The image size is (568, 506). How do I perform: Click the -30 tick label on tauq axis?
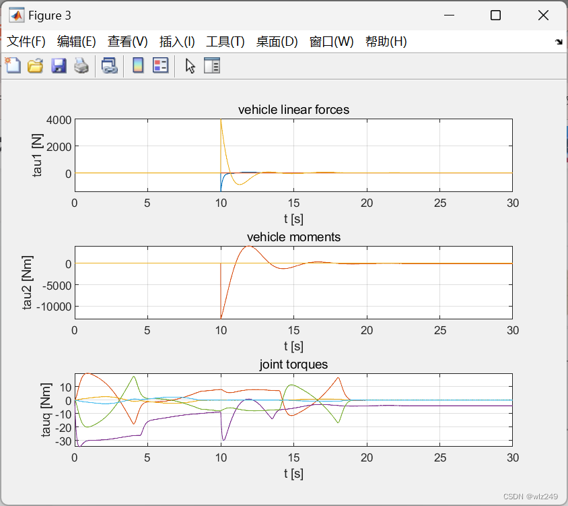click(x=63, y=441)
